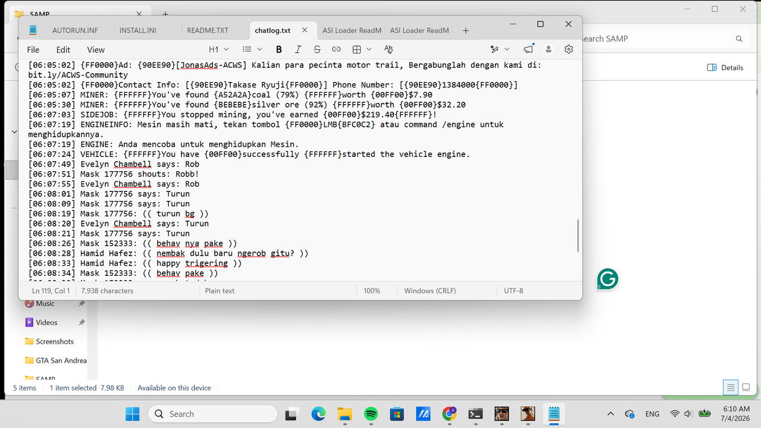Open the megaphone what's new notification
Image resolution: width=761 pixels, height=428 pixels.
(x=529, y=49)
